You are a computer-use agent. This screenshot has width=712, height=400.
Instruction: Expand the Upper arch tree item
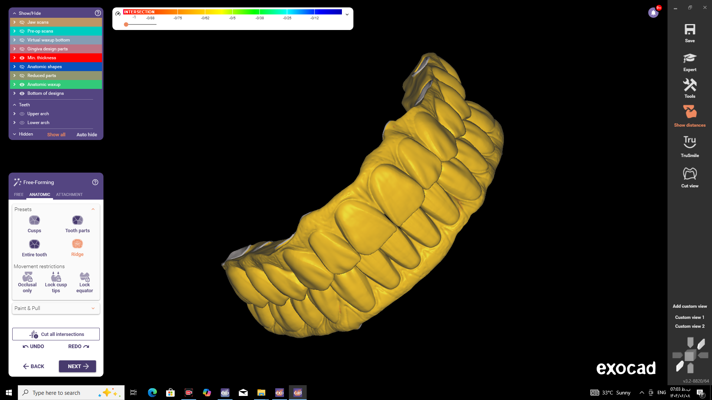pyautogui.click(x=14, y=114)
